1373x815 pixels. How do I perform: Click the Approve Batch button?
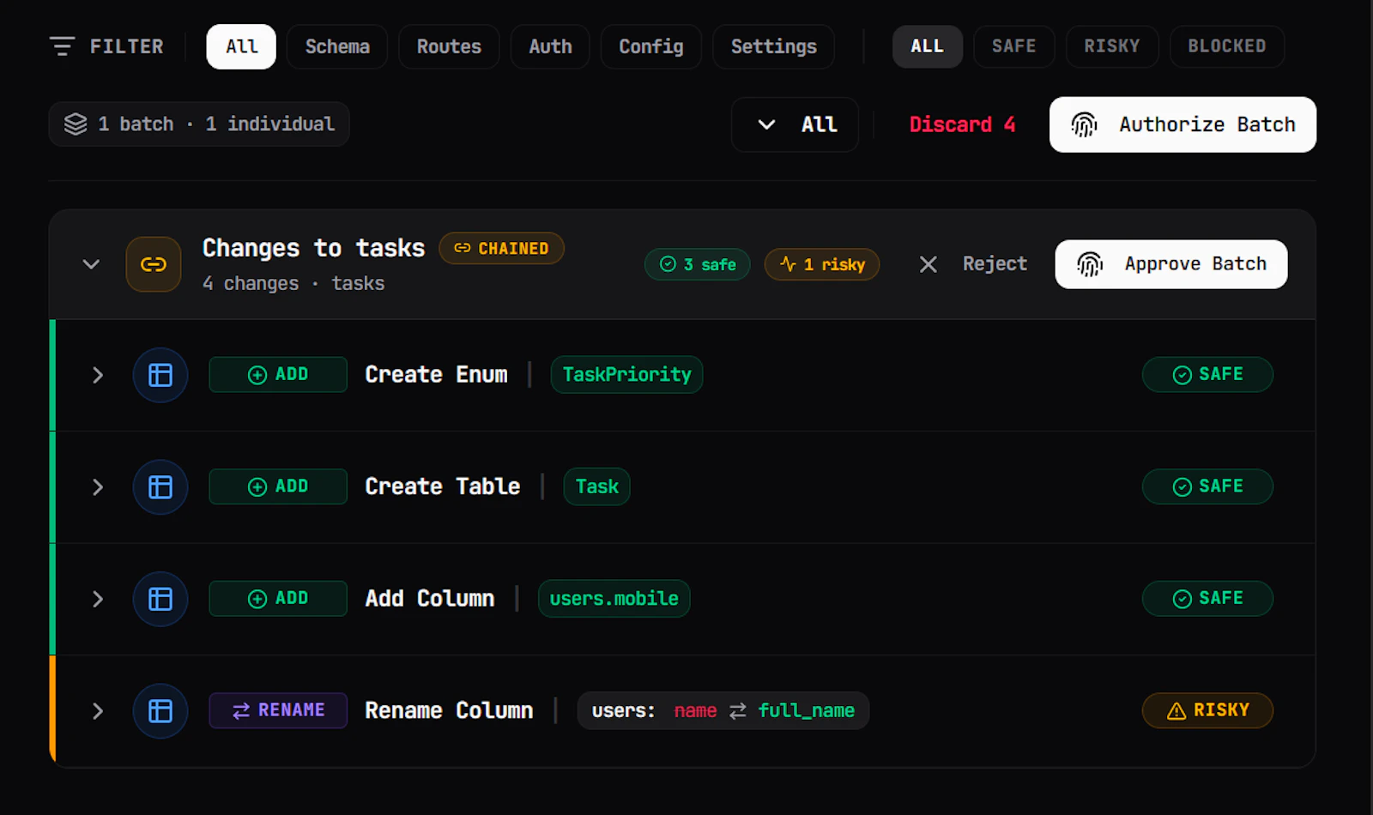click(x=1171, y=264)
